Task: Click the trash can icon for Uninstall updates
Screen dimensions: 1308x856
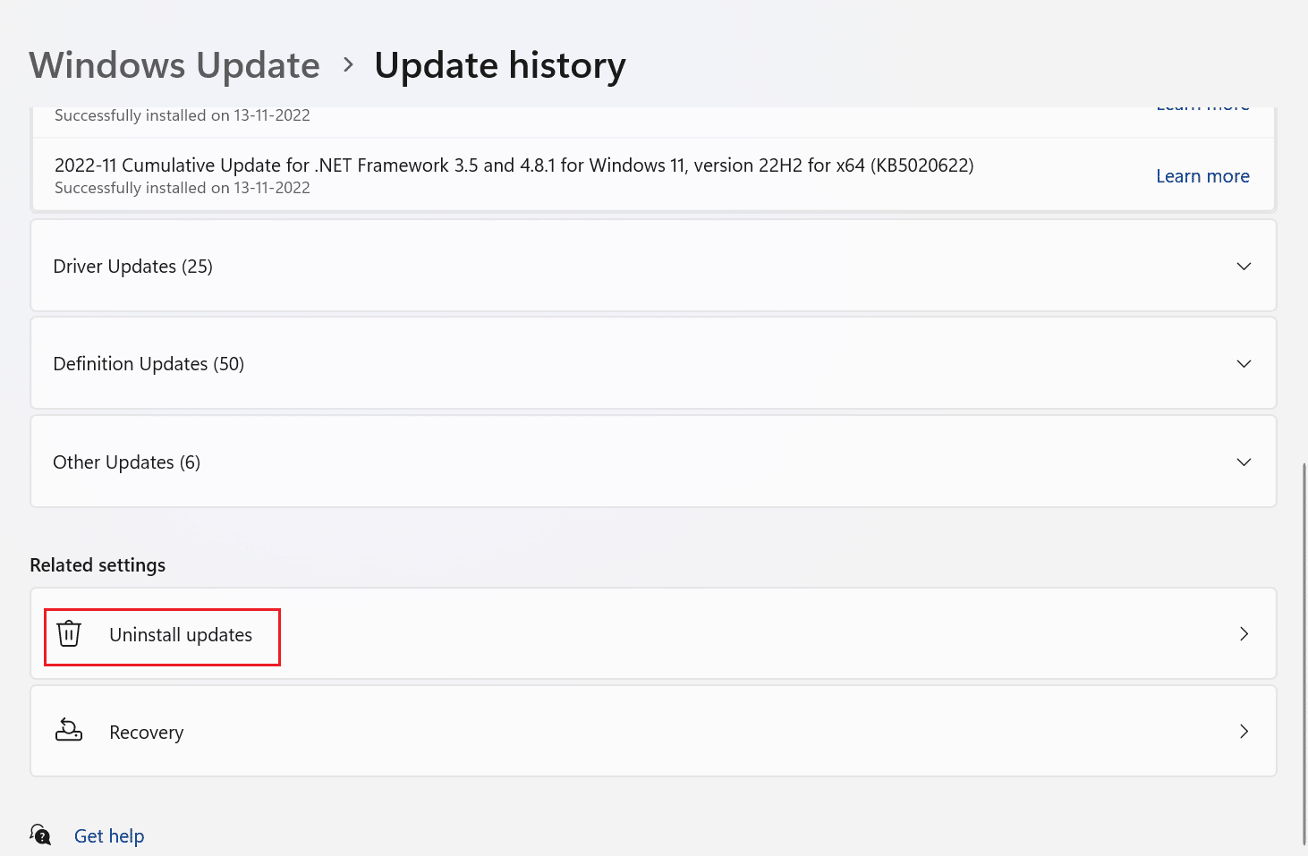Action: click(x=69, y=634)
